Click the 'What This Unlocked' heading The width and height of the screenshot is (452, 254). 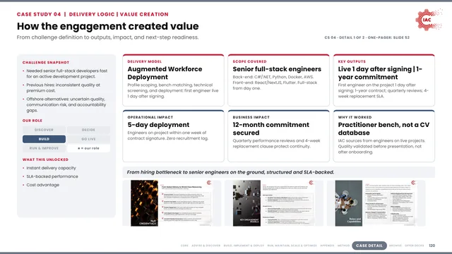45,159
